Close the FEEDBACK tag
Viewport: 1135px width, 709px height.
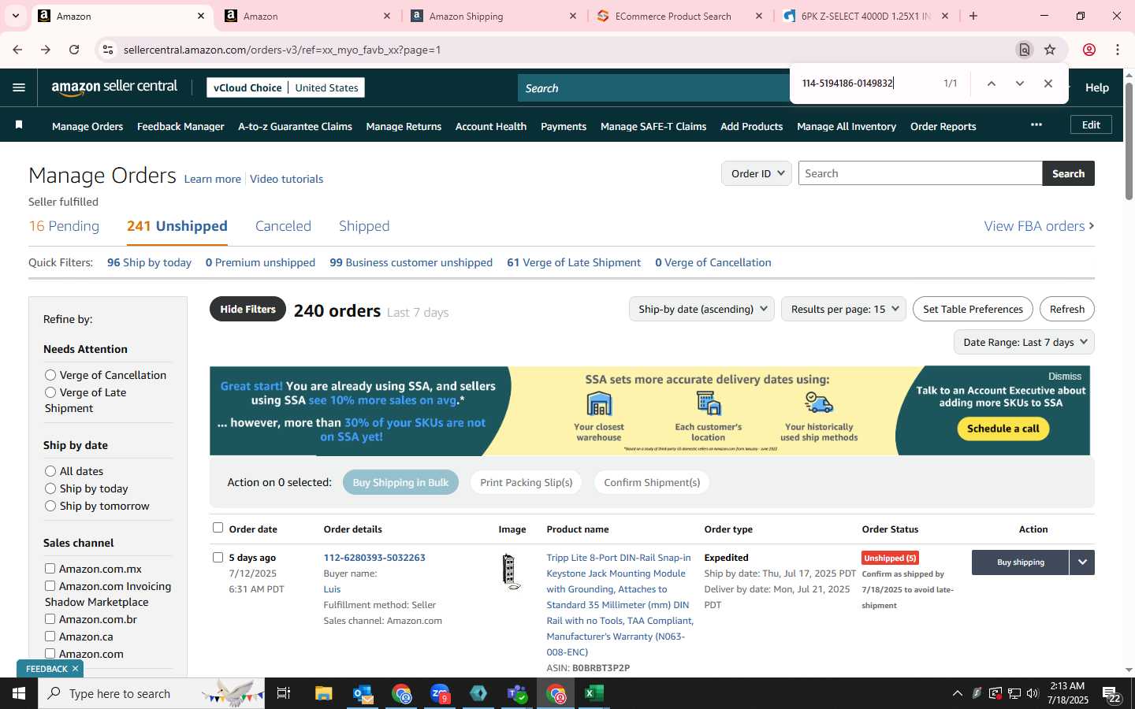[x=75, y=669]
